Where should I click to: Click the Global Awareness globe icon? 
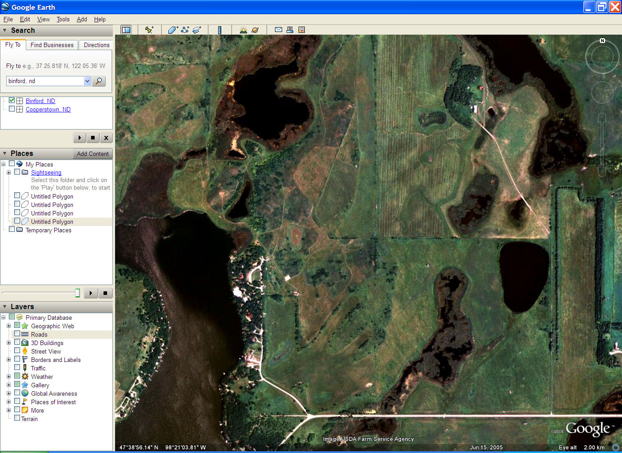(x=25, y=393)
